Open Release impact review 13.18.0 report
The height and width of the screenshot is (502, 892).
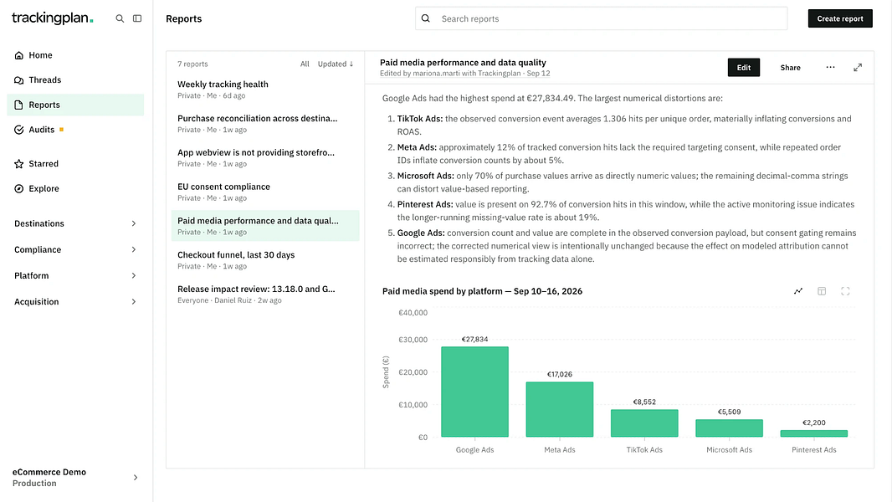click(265, 294)
